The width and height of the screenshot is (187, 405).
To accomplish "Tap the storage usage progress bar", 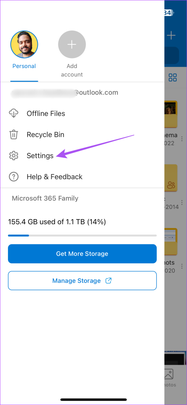I will coord(82,236).
